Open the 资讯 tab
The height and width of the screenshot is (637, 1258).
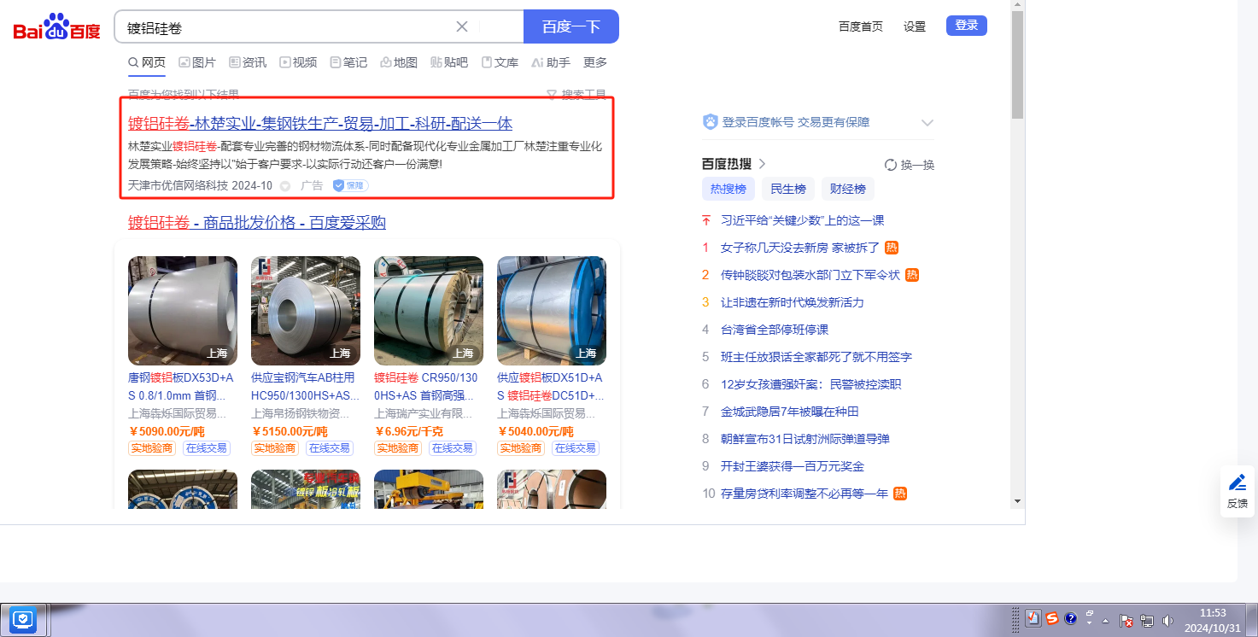[248, 62]
